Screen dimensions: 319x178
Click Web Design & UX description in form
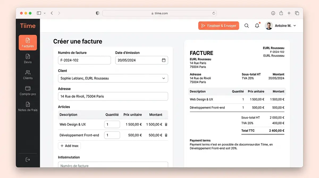coord(73,124)
